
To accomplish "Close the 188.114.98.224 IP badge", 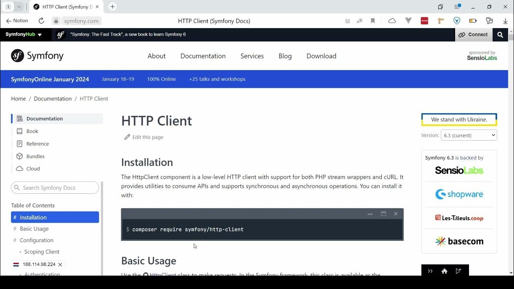I will pyautogui.click(x=60, y=265).
